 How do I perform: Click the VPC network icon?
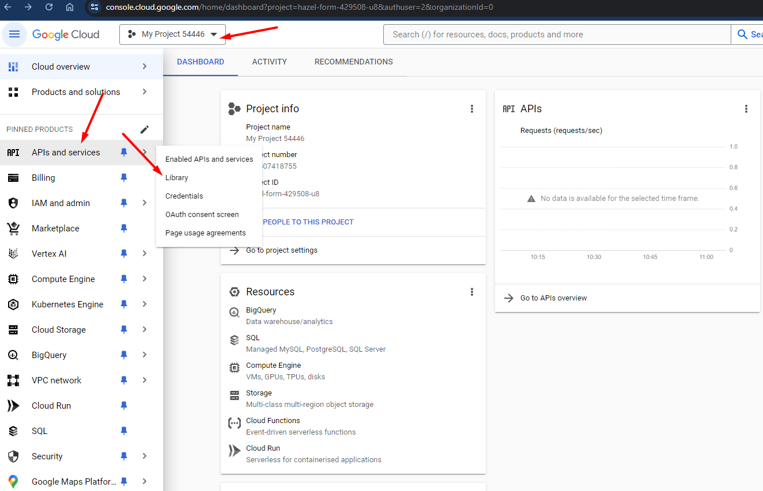(x=13, y=380)
